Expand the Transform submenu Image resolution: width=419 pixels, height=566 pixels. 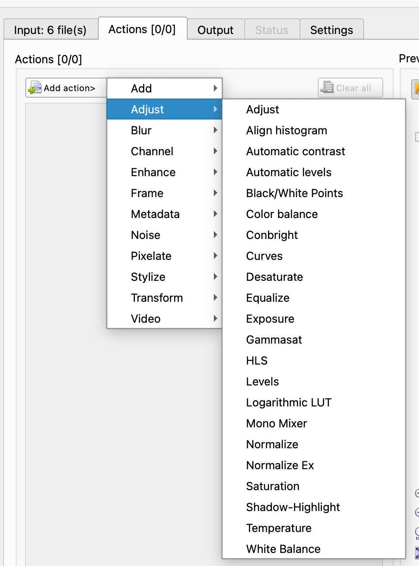[x=165, y=298]
